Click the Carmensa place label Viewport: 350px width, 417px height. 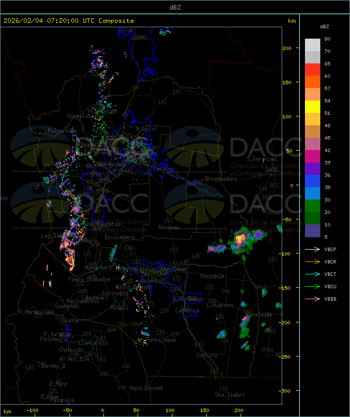tap(187, 311)
